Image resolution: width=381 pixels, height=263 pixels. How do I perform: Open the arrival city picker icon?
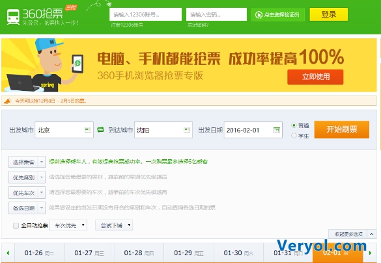point(187,130)
